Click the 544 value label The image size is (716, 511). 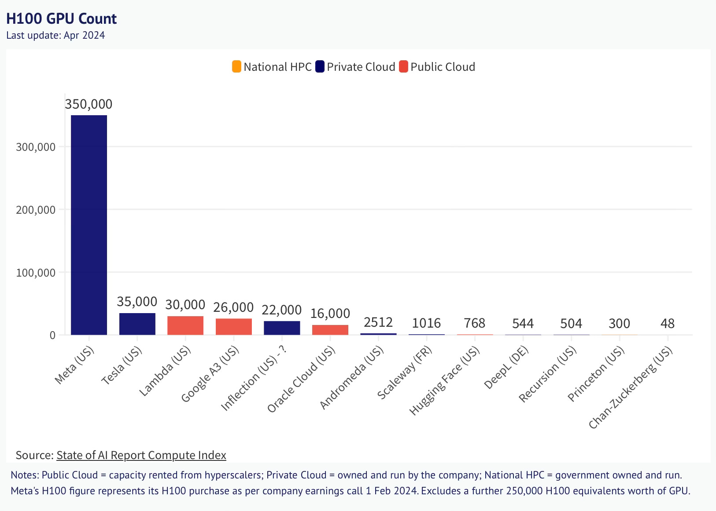click(x=523, y=324)
